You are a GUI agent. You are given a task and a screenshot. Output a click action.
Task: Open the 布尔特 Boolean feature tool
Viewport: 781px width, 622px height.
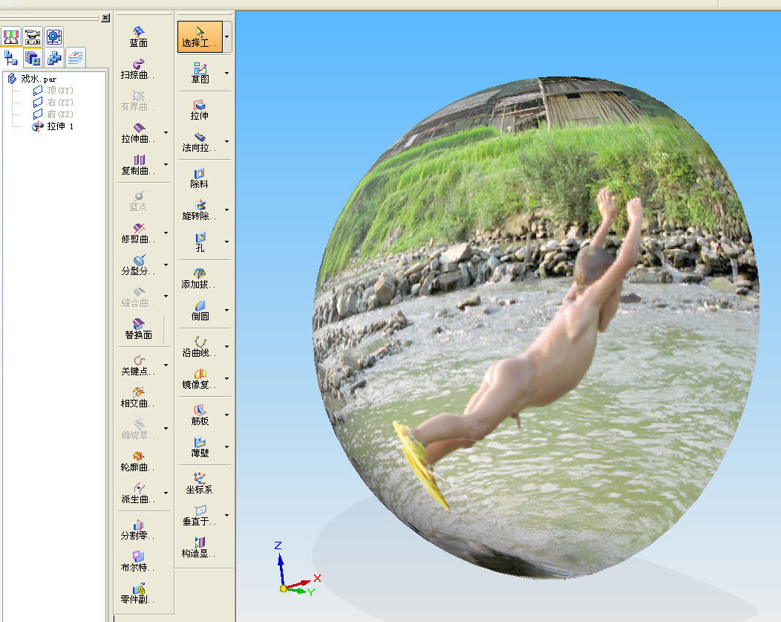pos(137,562)
